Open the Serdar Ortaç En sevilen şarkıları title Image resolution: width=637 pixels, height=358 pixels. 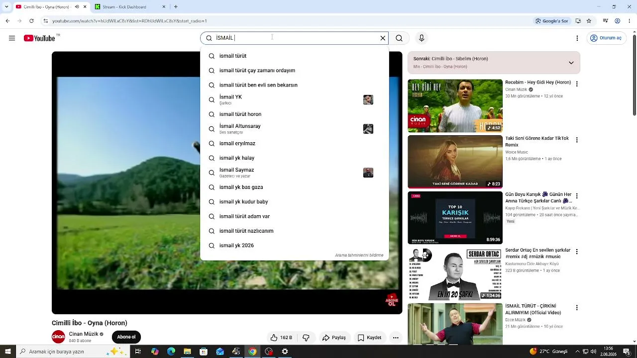pos(537,254)
